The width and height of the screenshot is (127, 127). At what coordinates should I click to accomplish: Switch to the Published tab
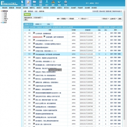(28, 24)
